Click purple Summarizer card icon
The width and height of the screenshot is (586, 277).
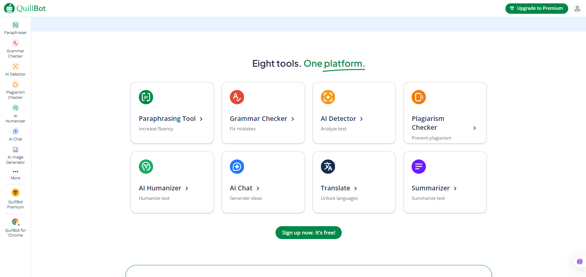tap(419, 167)
